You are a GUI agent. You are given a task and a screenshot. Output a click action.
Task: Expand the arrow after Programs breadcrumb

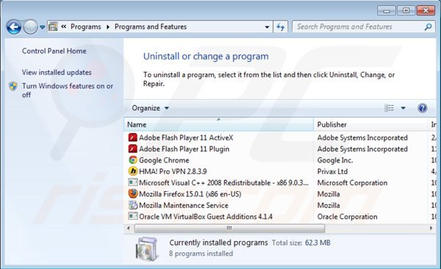point(108,27)
